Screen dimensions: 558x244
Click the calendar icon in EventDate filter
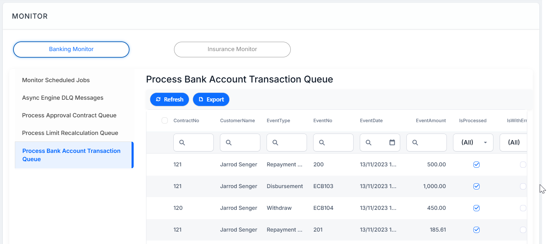click(x=392, y=143)
